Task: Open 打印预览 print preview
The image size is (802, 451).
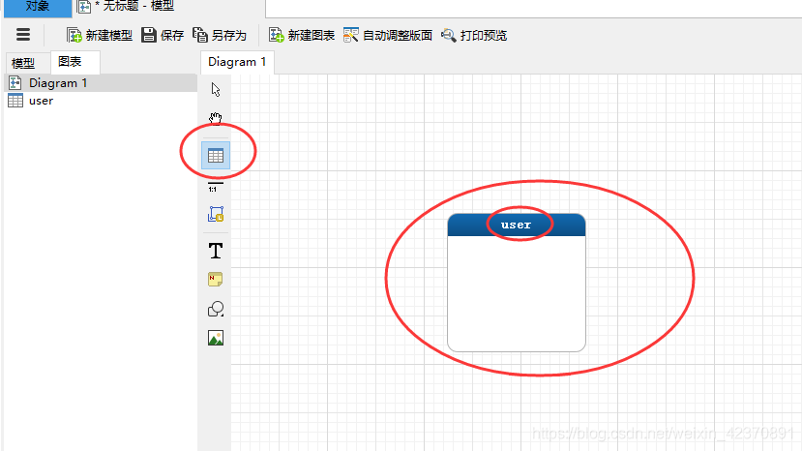Action: [x=474, y=35]
